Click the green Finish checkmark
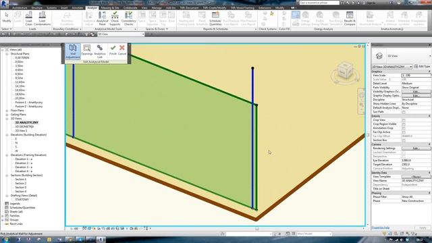The image size is (432, 243). click(113, 50)
